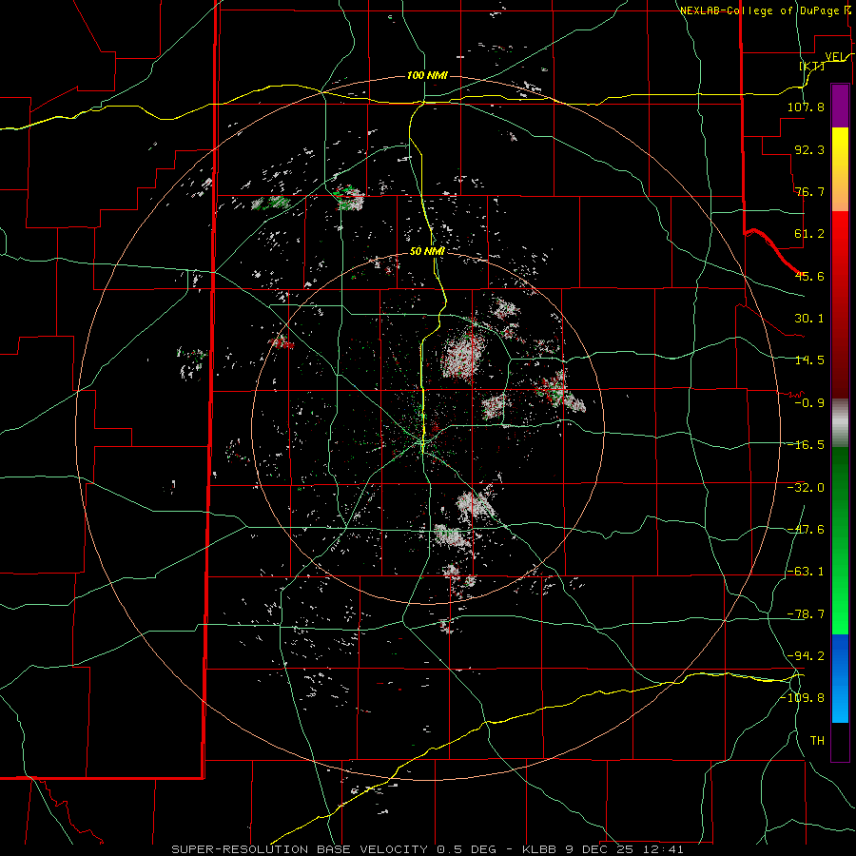Image resolution: width=856 pixels, height=856 pixels.
Task: Click the 61.2 scale value
Action: click(x=809, y=234)
